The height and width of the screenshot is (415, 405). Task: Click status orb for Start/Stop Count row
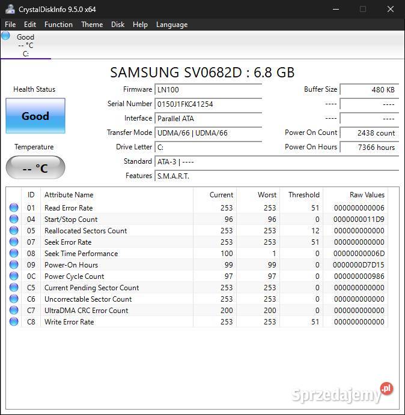14,219
